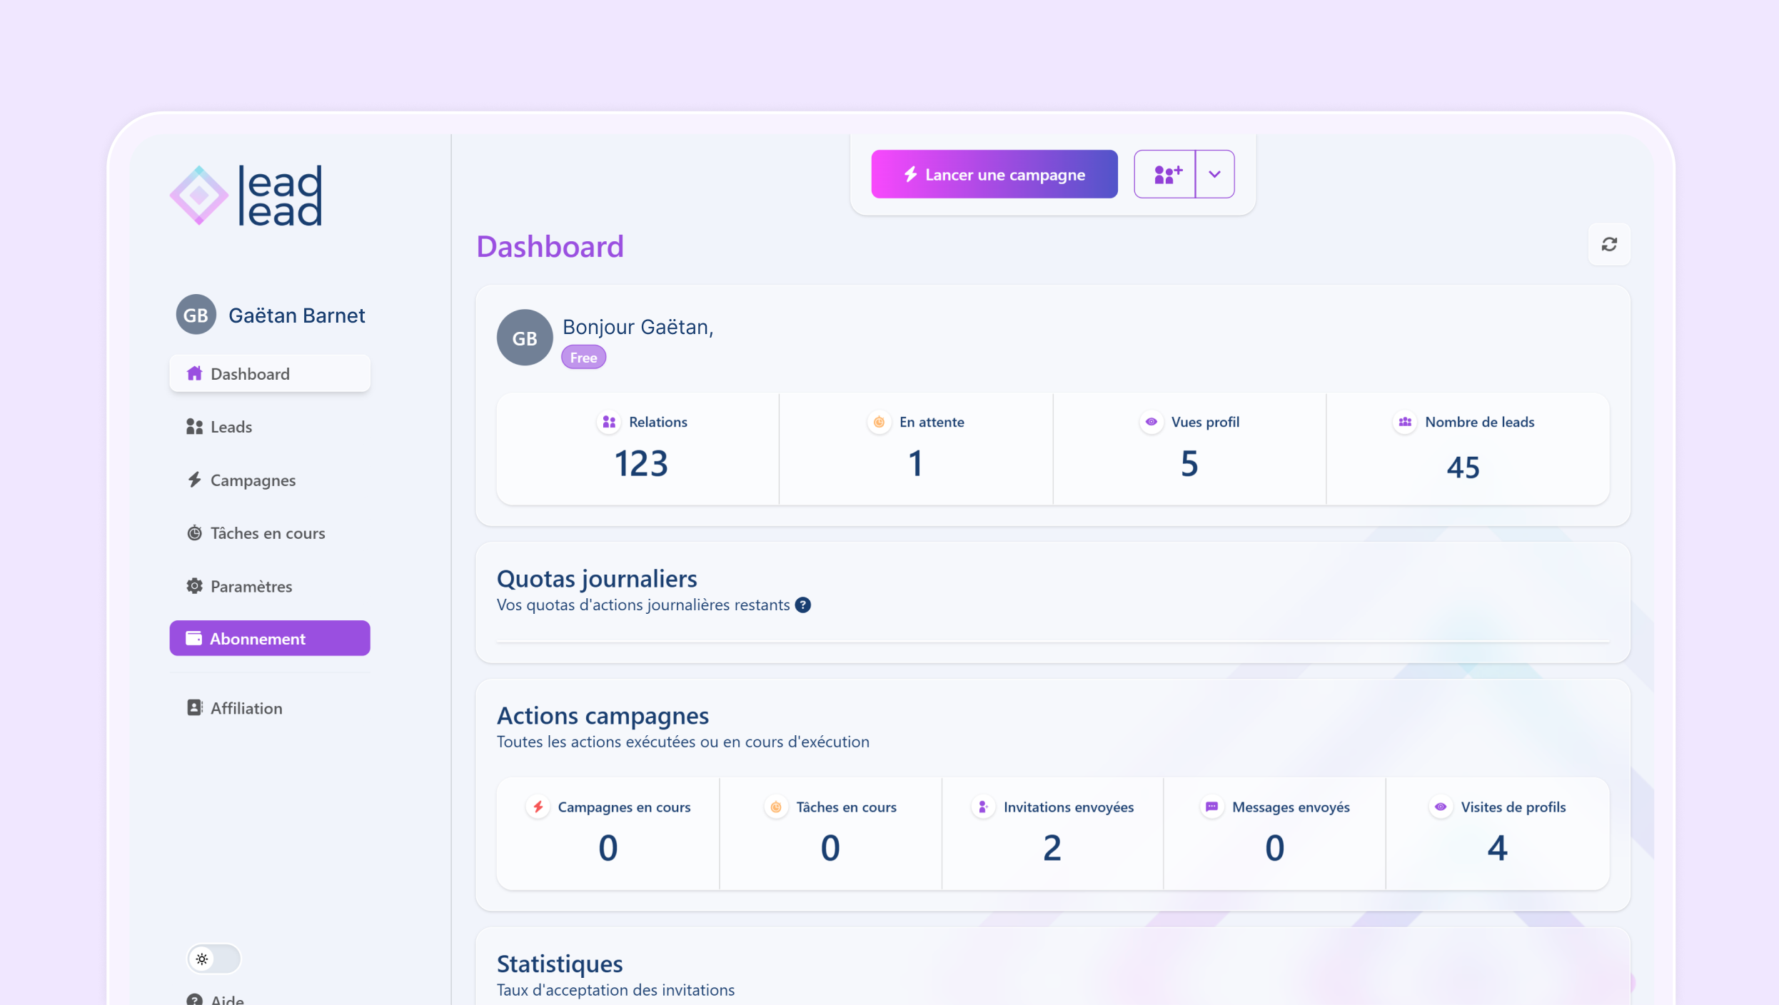Click the add contacts people-plus icon
Screen dimensions: 1779x1005
coord(1166,174)
